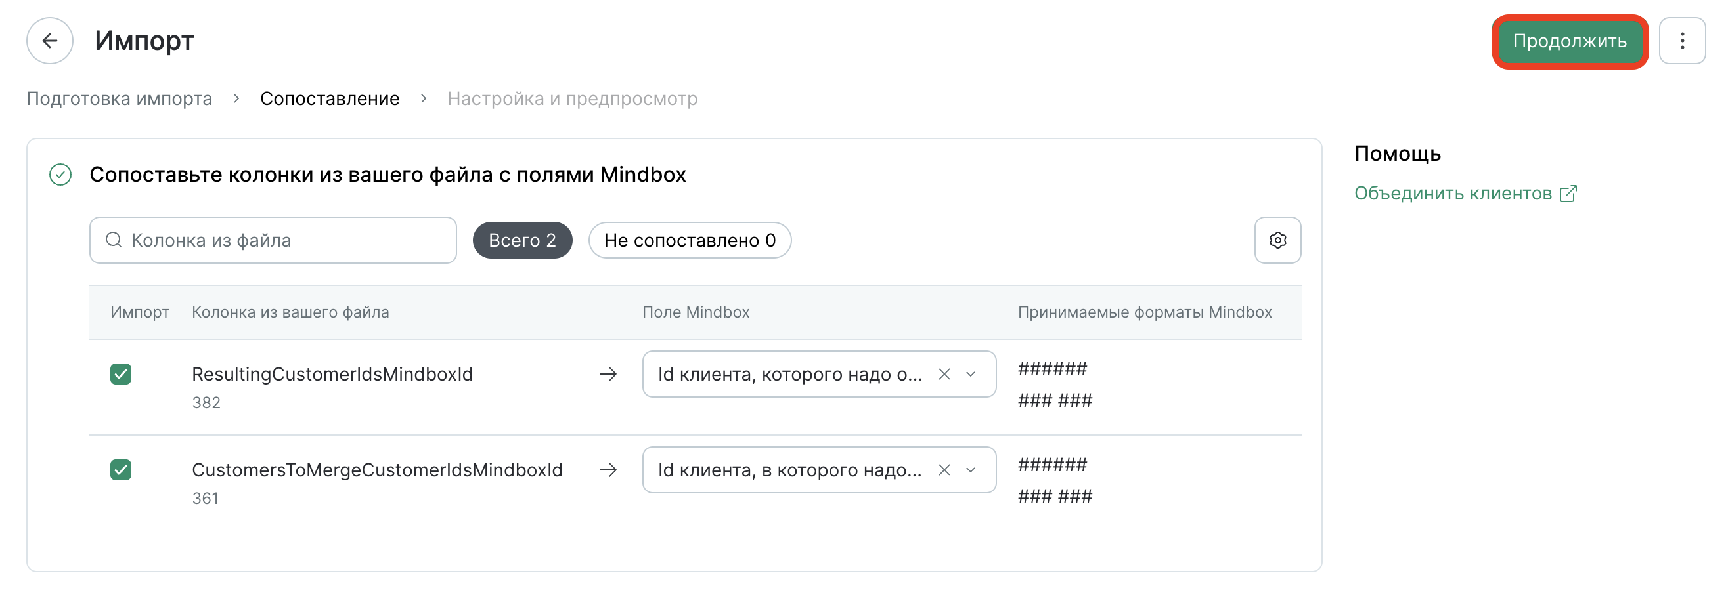Select the 'Сопоставление' breadcrumb step

click(330, 98)
